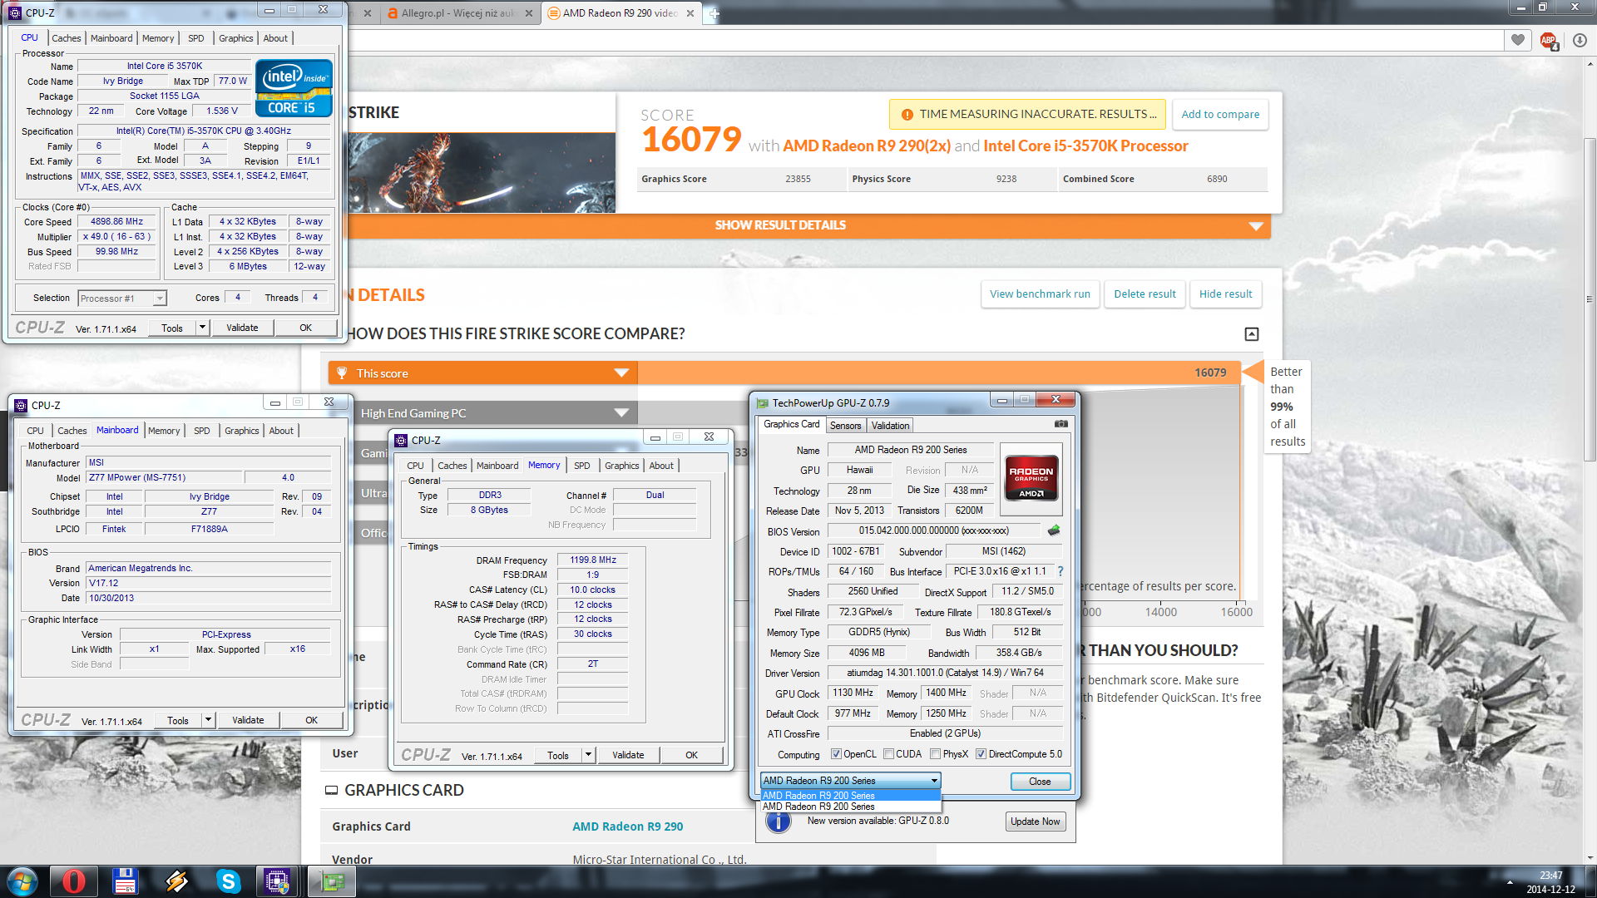1597x898 pixels.
Task: Open About tab in top CPU-Z window
Action: [x=275, y=38]
